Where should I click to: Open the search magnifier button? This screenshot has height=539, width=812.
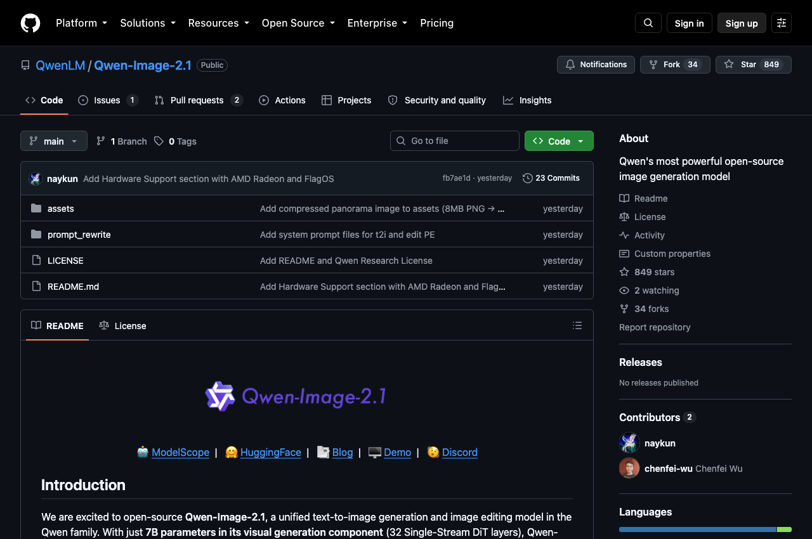click(648, 23)
